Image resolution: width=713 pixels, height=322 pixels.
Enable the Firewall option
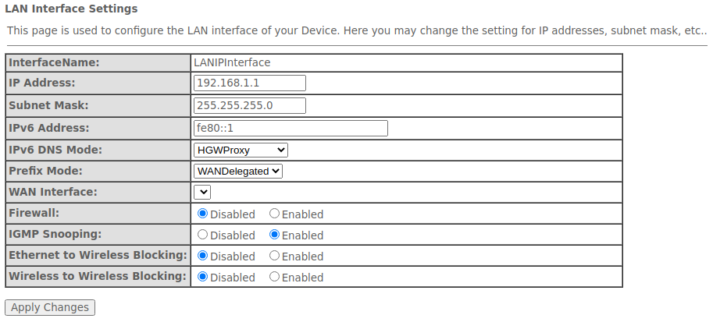tap(275, 214)
